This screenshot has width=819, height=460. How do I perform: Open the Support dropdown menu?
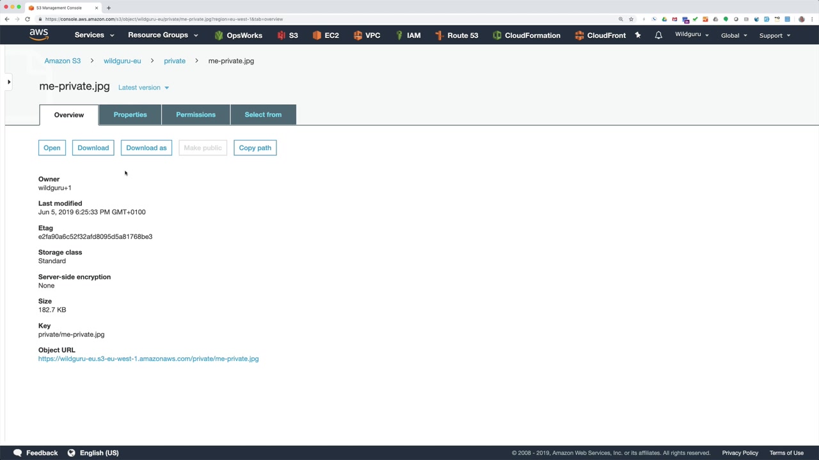pyautogui.click(x=775, y=35)
